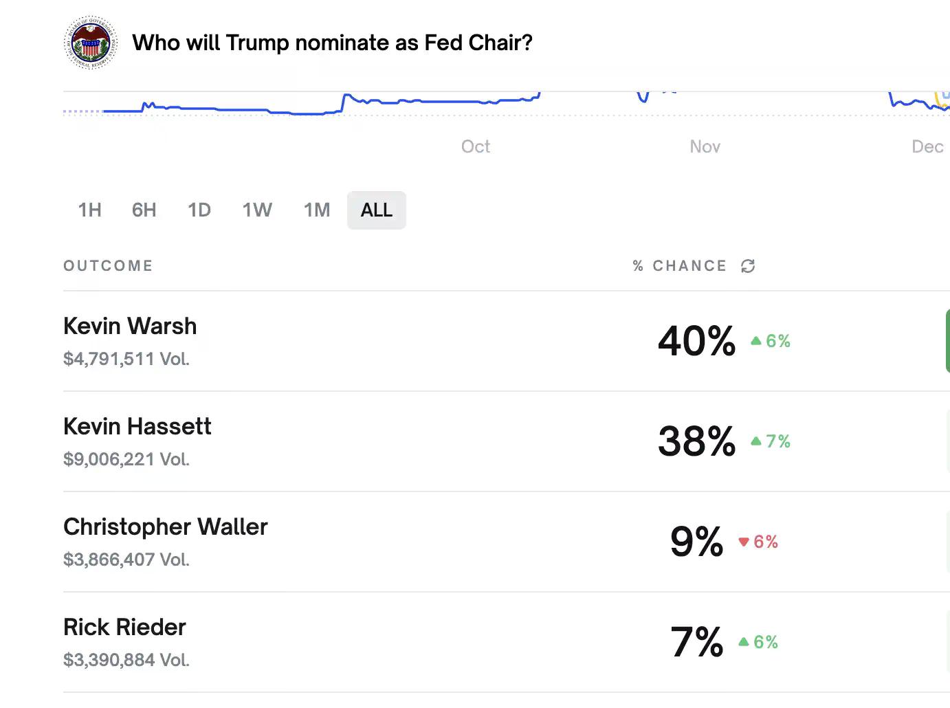Click the blue chart line near Oct

coord(447,102)
